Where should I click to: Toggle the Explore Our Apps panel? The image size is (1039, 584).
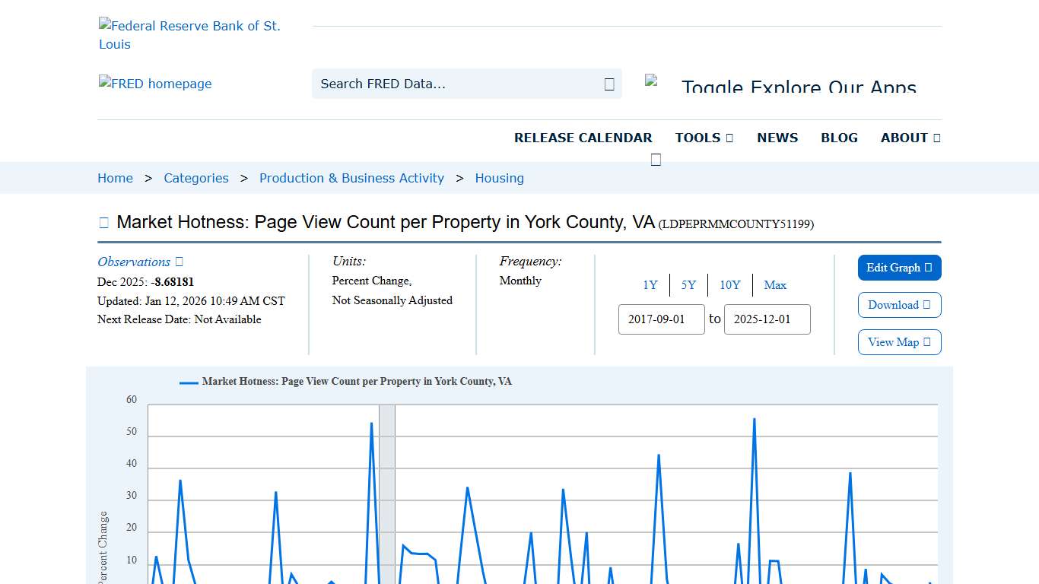(x=799, y=87)
